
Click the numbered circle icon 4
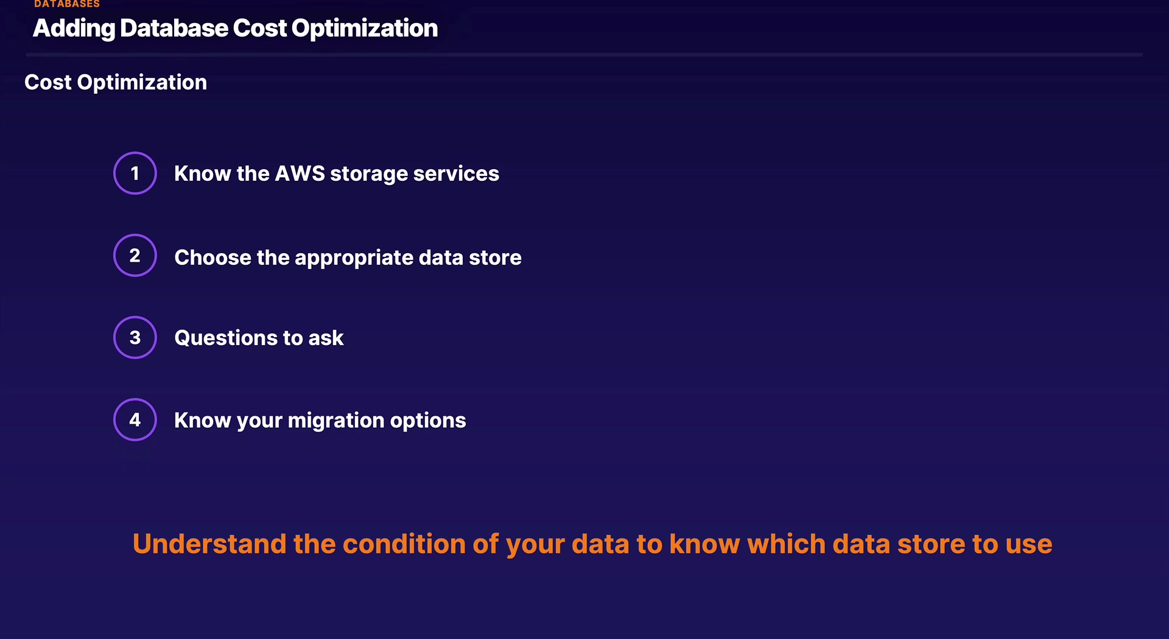(x=135, y=420)
